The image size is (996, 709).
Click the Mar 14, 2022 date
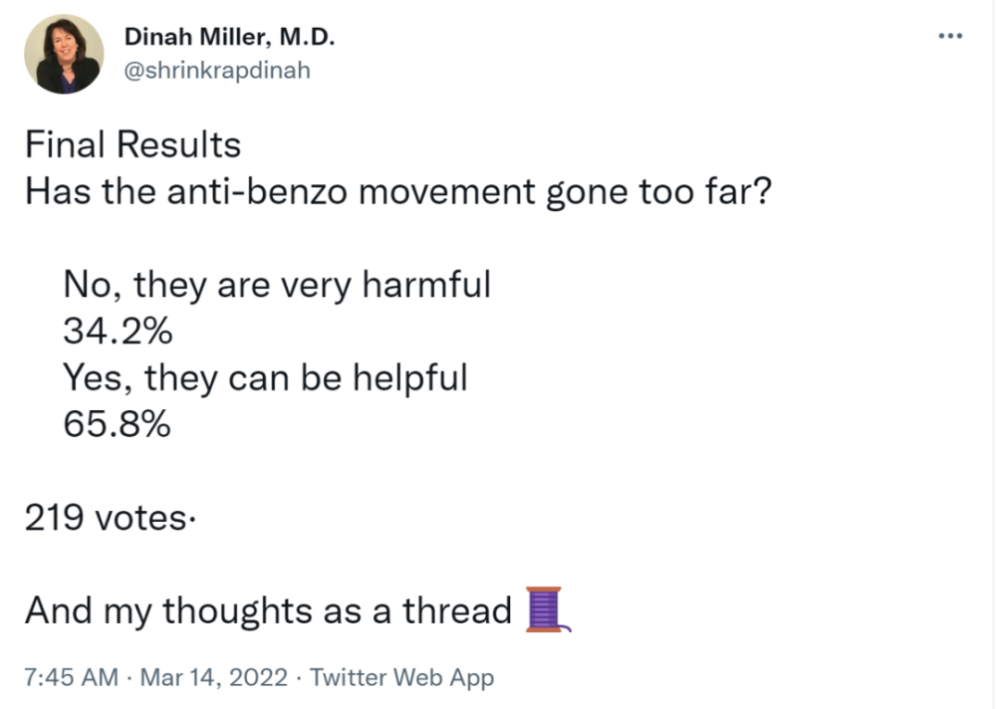(213, 677)
